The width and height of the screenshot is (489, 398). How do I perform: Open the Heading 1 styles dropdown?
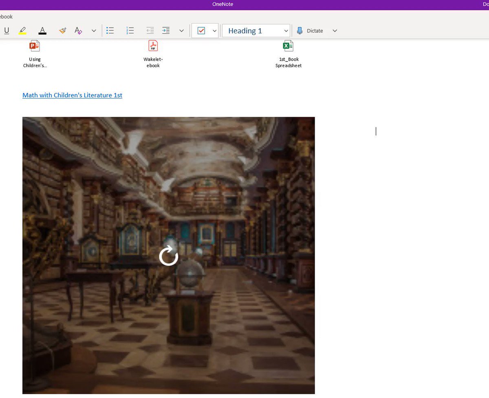click(x=256, y=31)
